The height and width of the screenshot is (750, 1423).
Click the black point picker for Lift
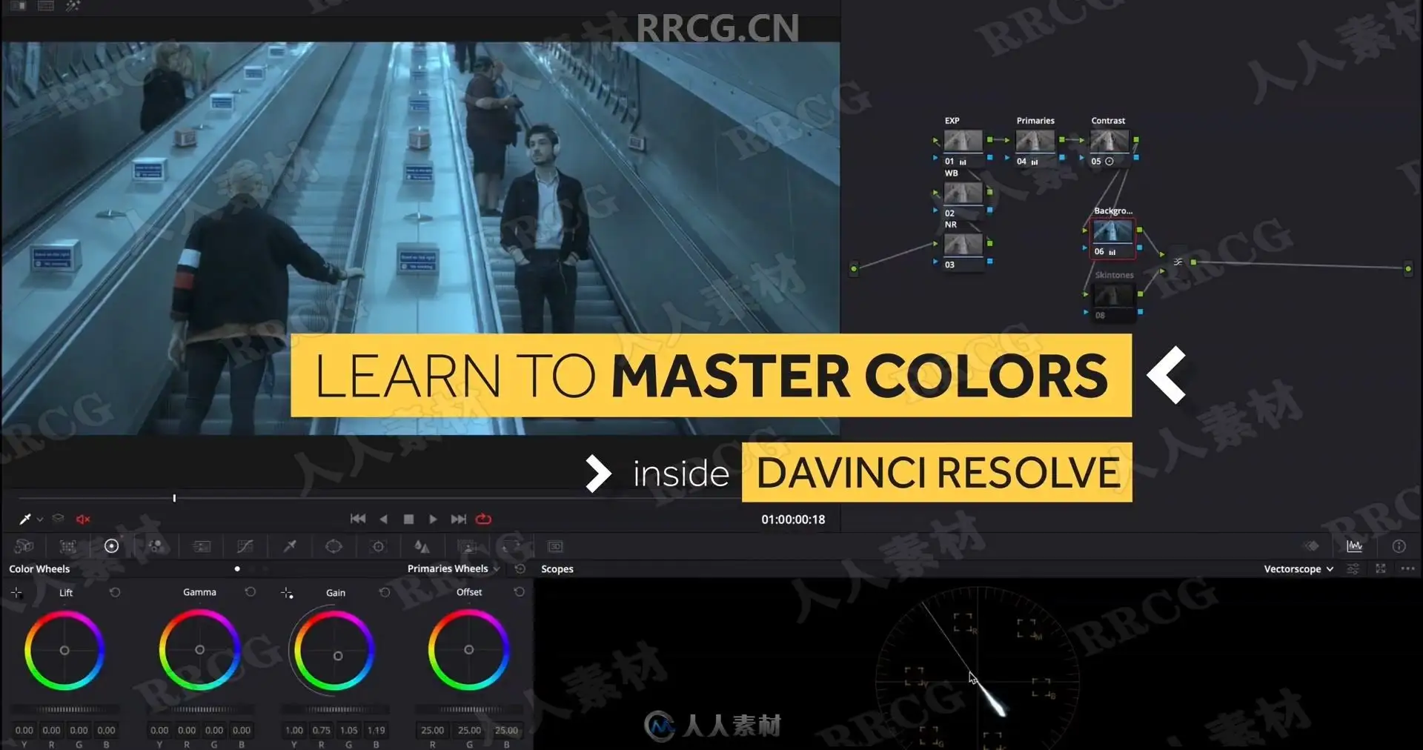tap(16, 592)
